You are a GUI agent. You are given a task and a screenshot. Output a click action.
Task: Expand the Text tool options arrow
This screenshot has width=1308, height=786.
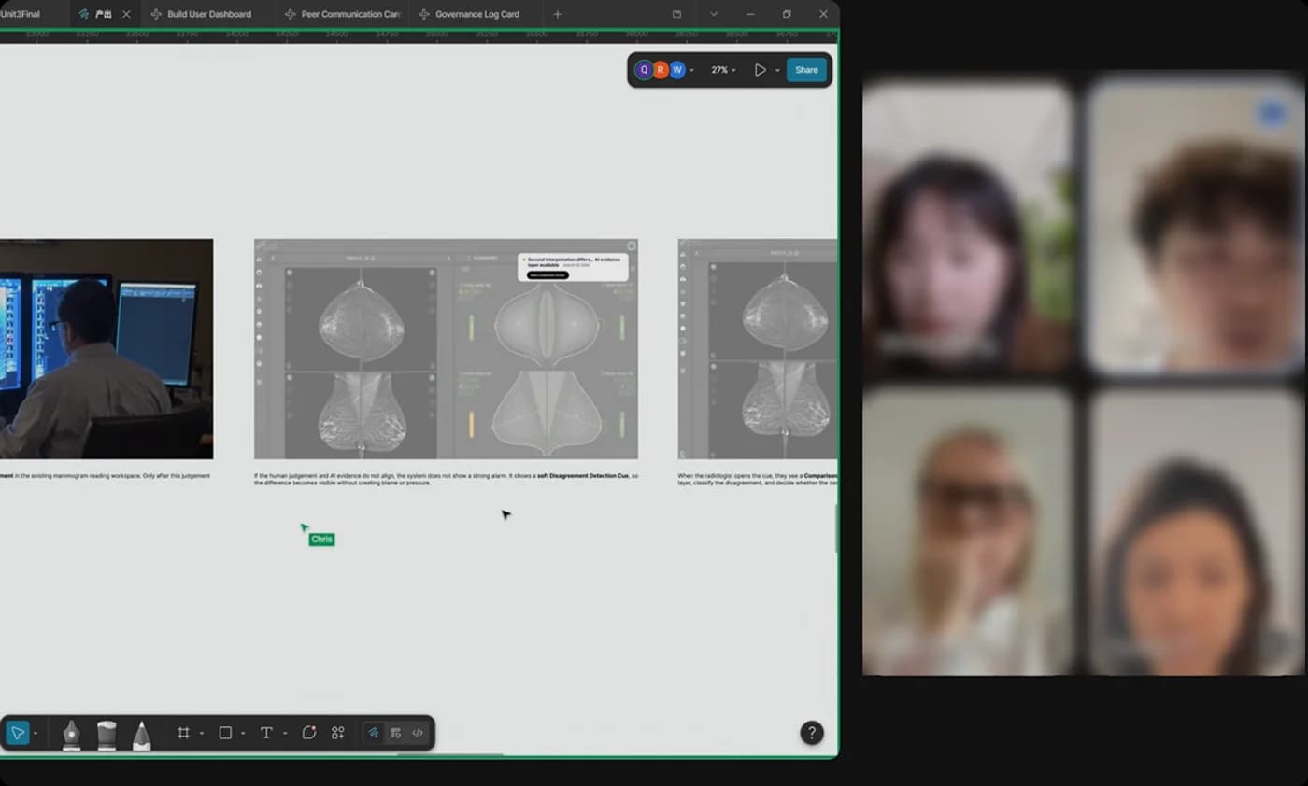pos(284,734)
